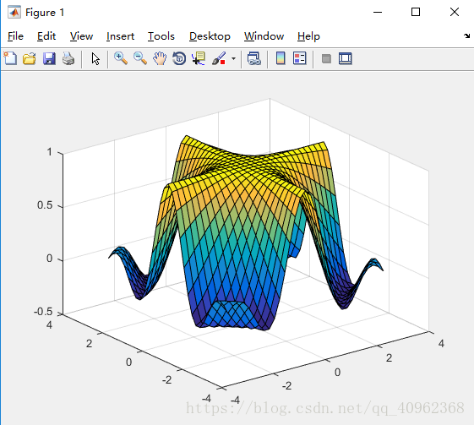Screen dimensions: 474x425
Task: Open the Tools menu
Action: tap(161, 36)
